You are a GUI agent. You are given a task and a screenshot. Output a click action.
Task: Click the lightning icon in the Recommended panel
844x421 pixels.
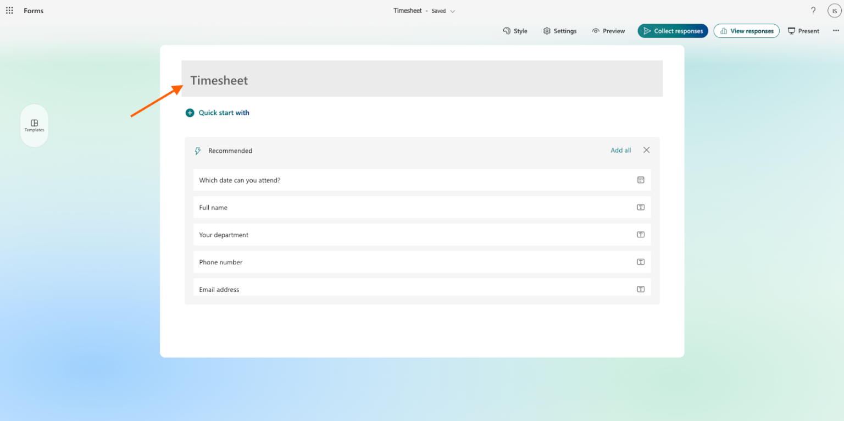197,151
